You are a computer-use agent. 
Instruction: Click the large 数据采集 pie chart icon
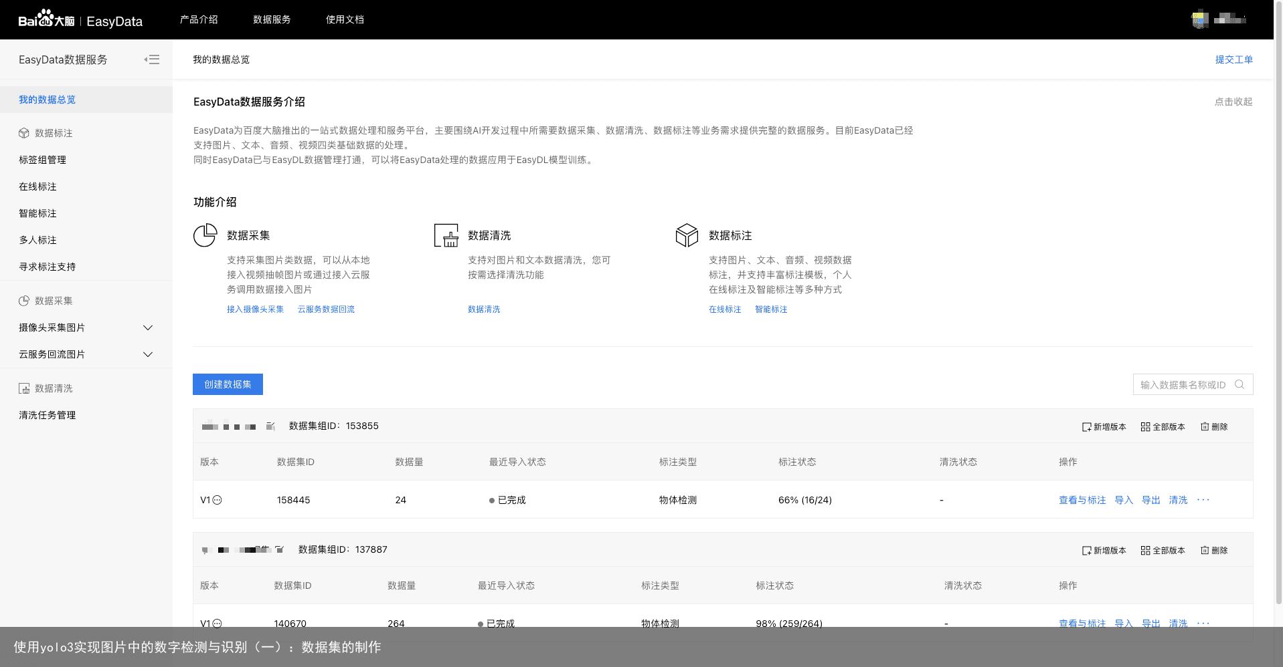[x=205, y=235]
